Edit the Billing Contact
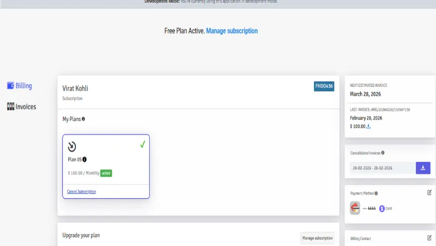Image resolution: width=436 pixels, height=246 pixels. 429,238
